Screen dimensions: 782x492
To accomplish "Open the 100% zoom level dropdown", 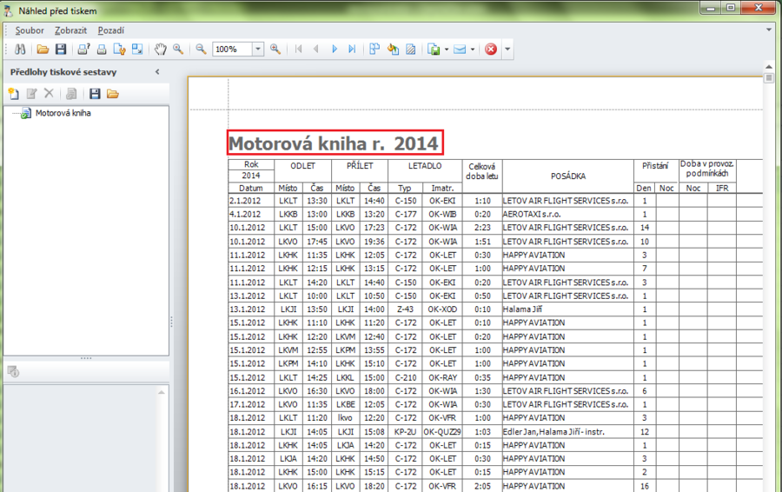I will coord(258,50).
